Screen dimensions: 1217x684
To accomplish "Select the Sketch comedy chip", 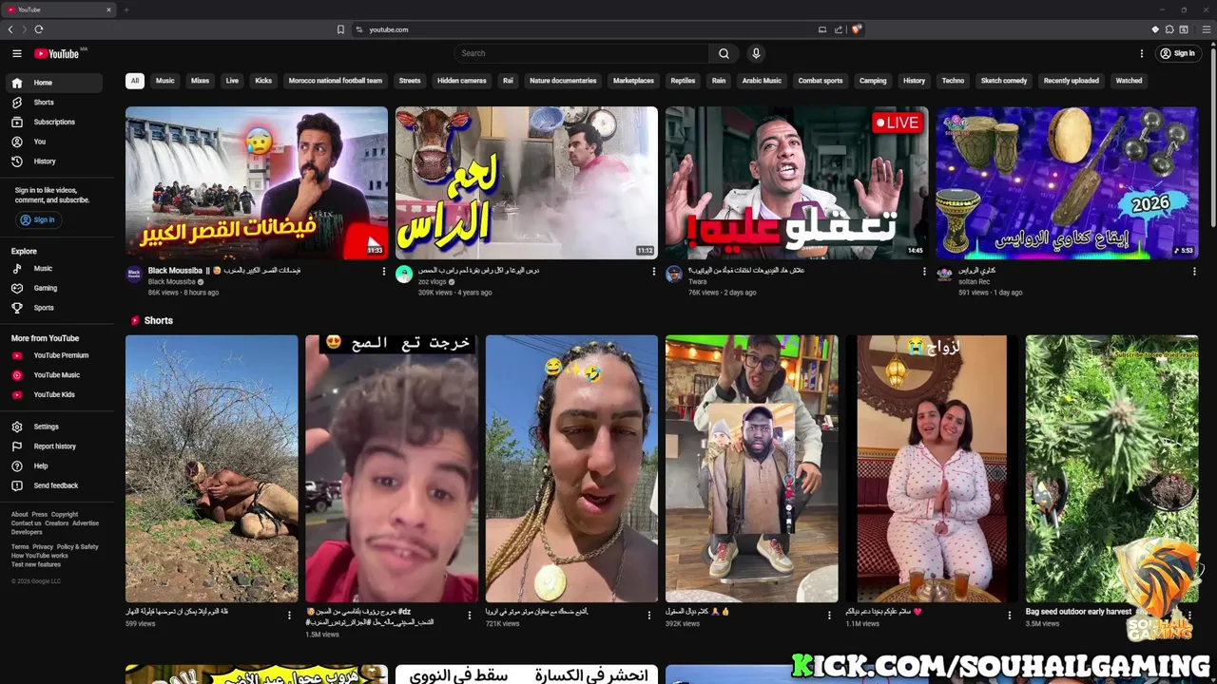I will click(x=1004, y=81).
